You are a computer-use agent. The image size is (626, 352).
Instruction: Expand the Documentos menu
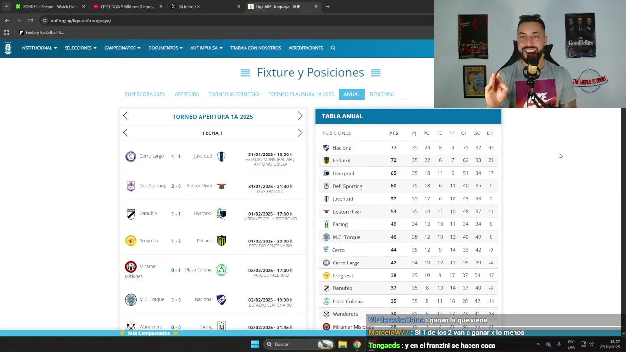(x=165, y=48)
